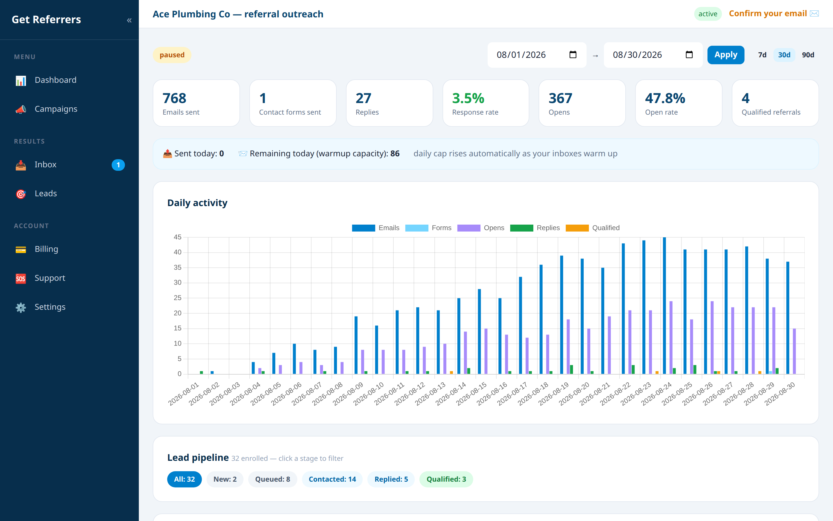Click the active status badge
The height and width of the screenshot is (521, 833).
708,14
